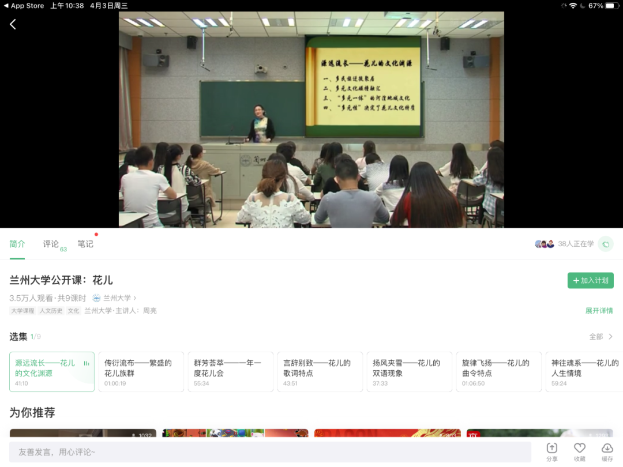Tap the 收藏 heart icon

click(x=580, y=453)
